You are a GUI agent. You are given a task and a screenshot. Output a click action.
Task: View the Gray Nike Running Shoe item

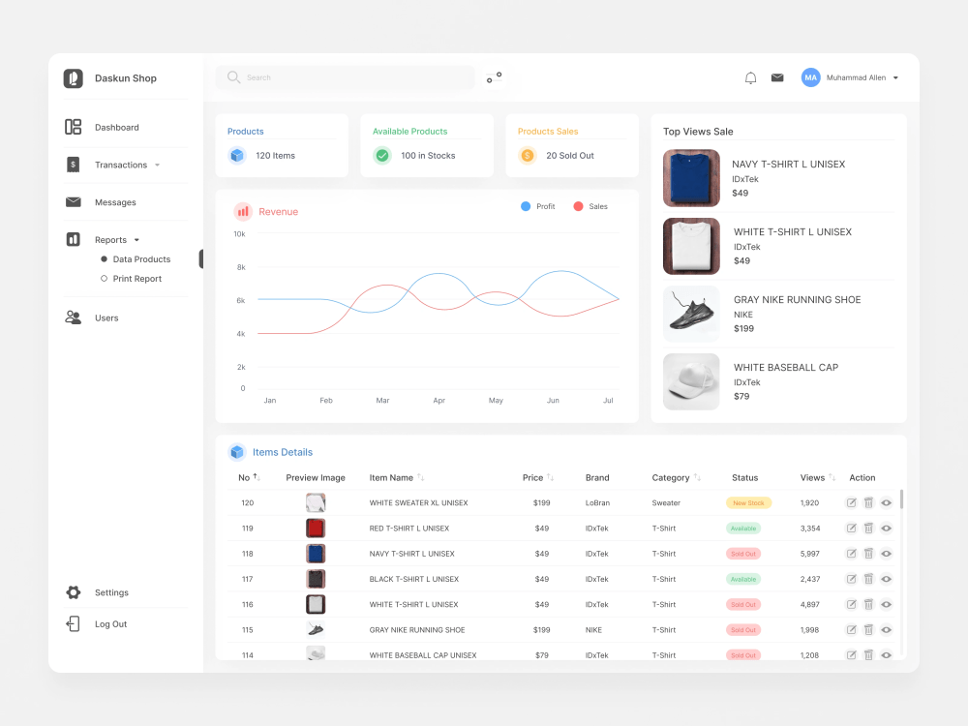(x=887, y=630)
